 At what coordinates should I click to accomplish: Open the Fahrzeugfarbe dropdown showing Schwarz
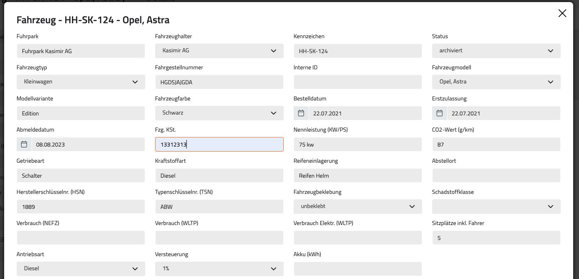click(219, 113)
